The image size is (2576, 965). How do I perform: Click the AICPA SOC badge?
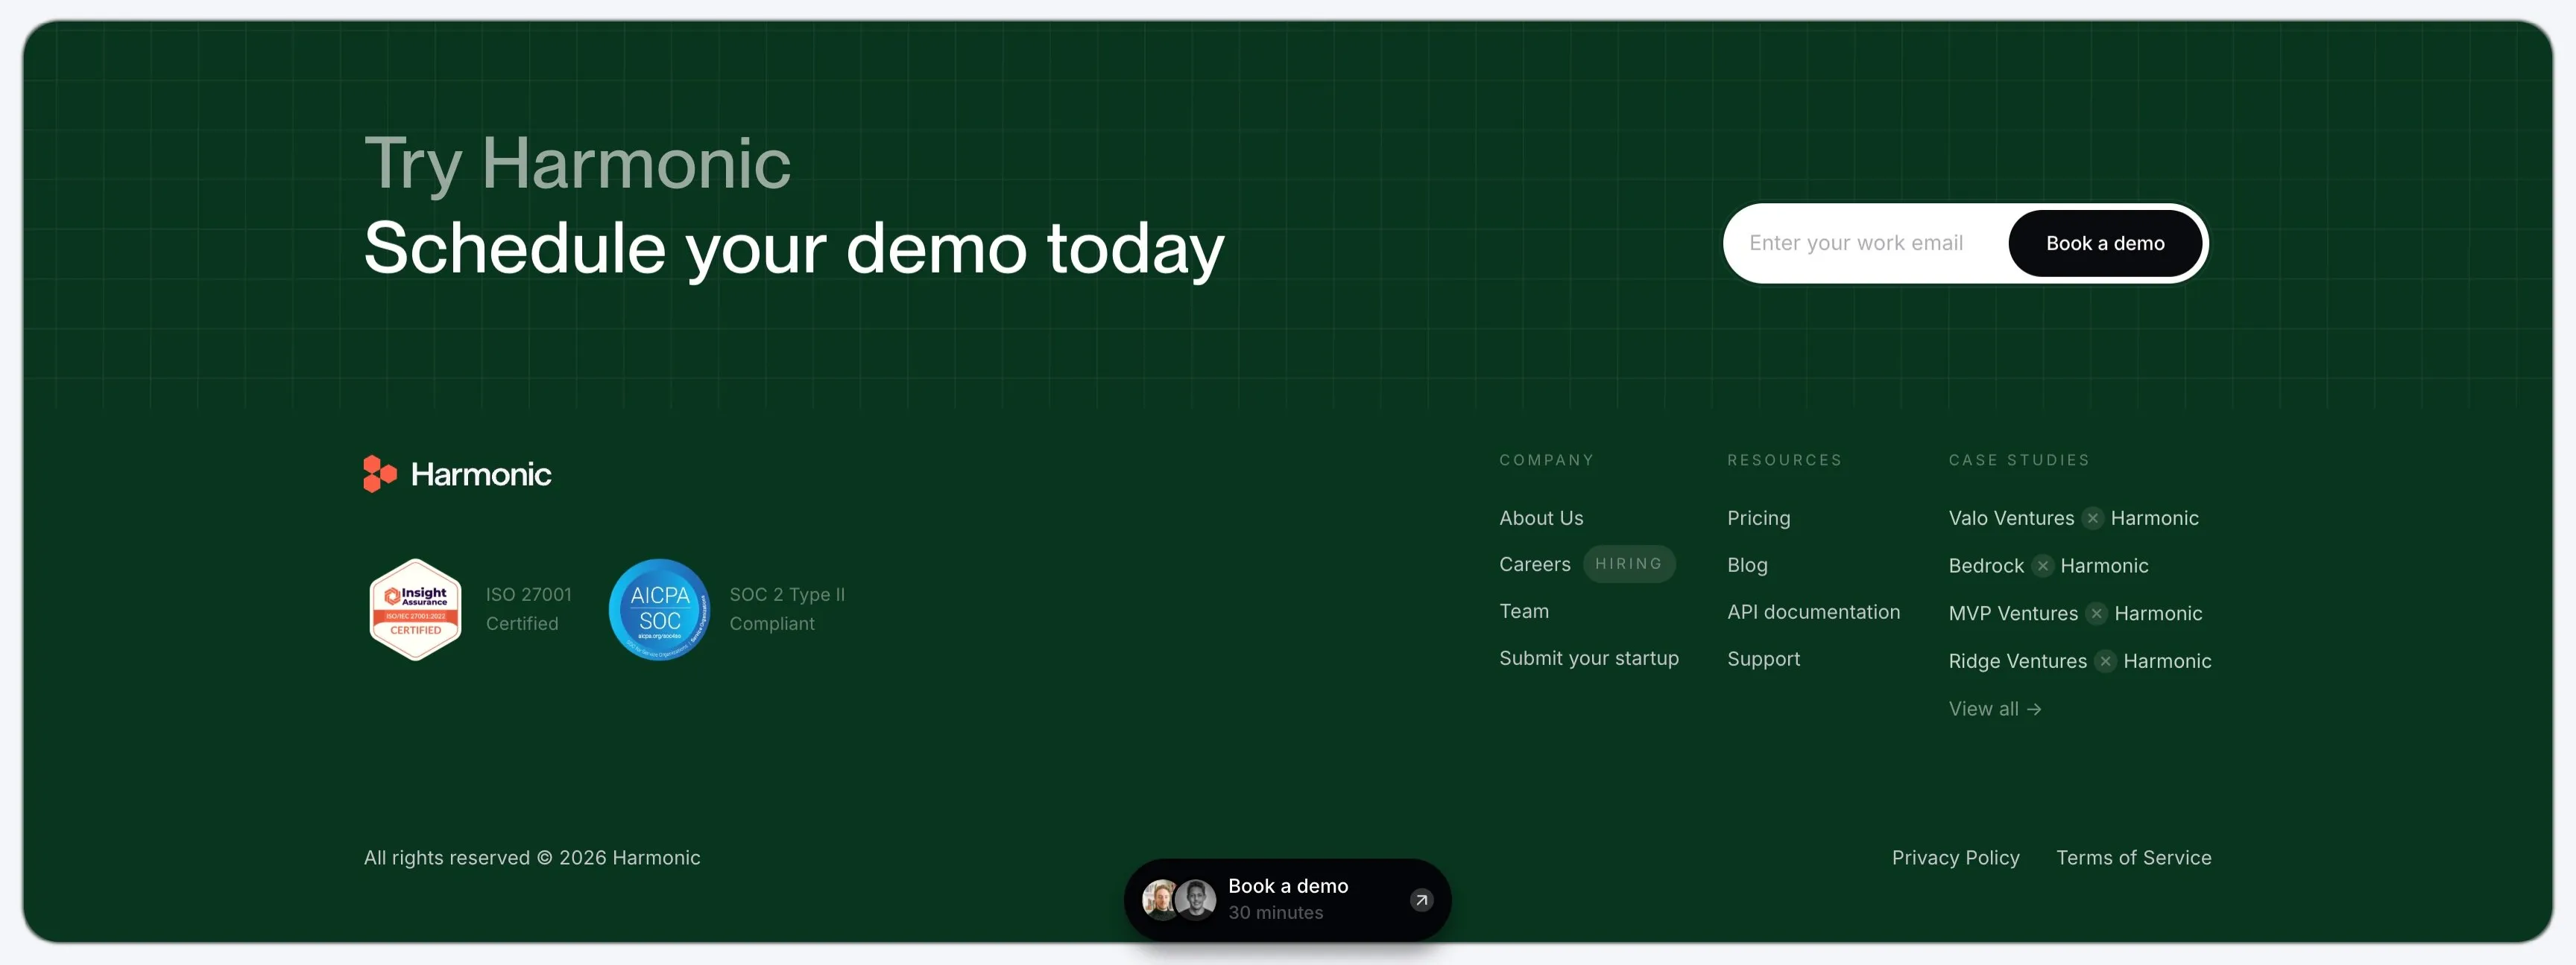pos(659,609)
